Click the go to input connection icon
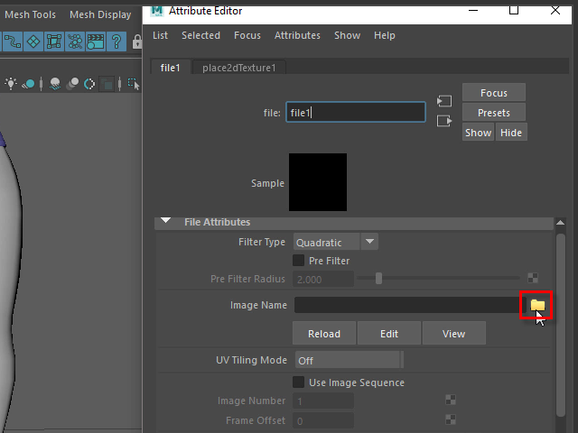The height and width of the screenshot is (433, 578). coord(443,101)
